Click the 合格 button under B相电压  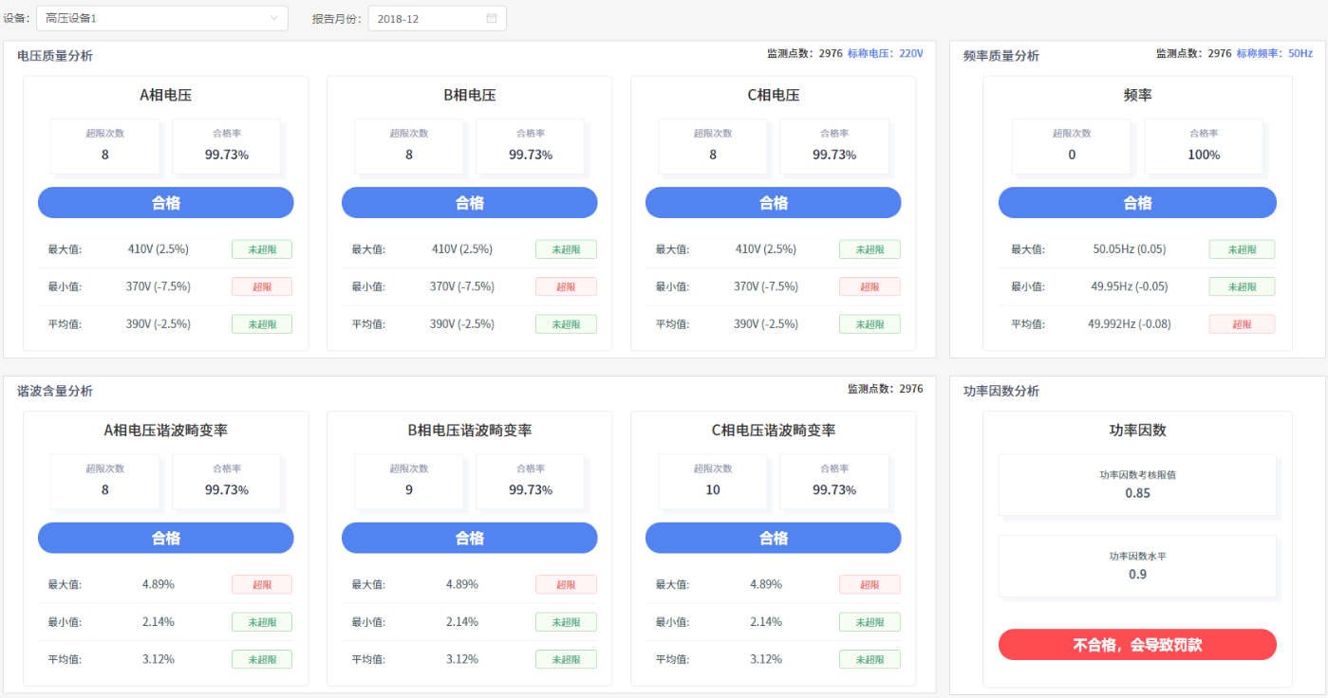point(470,203)
